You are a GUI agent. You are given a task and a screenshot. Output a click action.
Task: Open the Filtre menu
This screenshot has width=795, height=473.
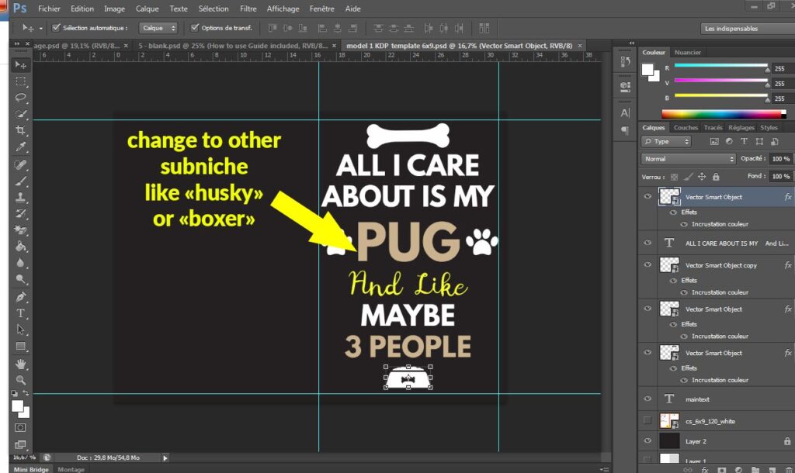(x=248, y=9)
